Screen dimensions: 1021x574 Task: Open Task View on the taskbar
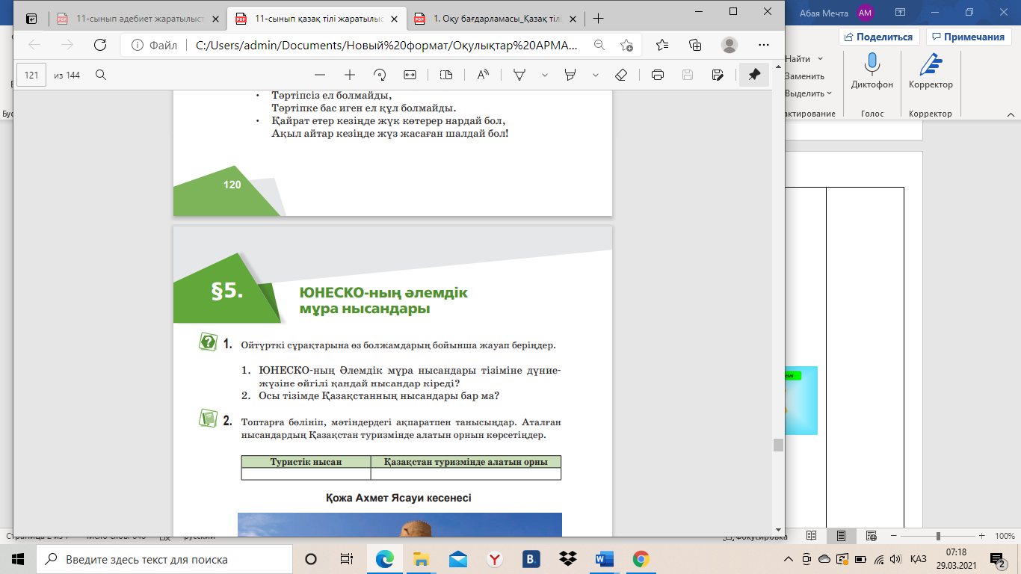point(346,559)
